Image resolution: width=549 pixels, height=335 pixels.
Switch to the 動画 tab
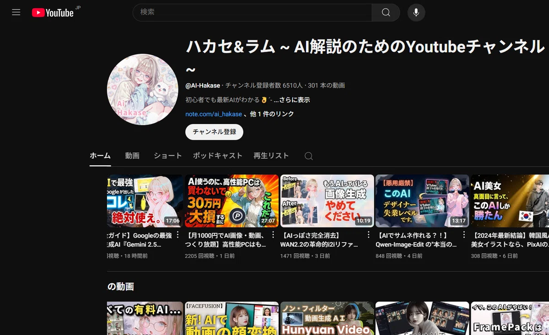pyautogui.click(x=132, y=156)
